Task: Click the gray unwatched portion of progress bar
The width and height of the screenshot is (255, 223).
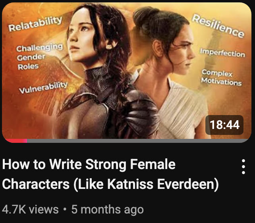Action: 138,140
